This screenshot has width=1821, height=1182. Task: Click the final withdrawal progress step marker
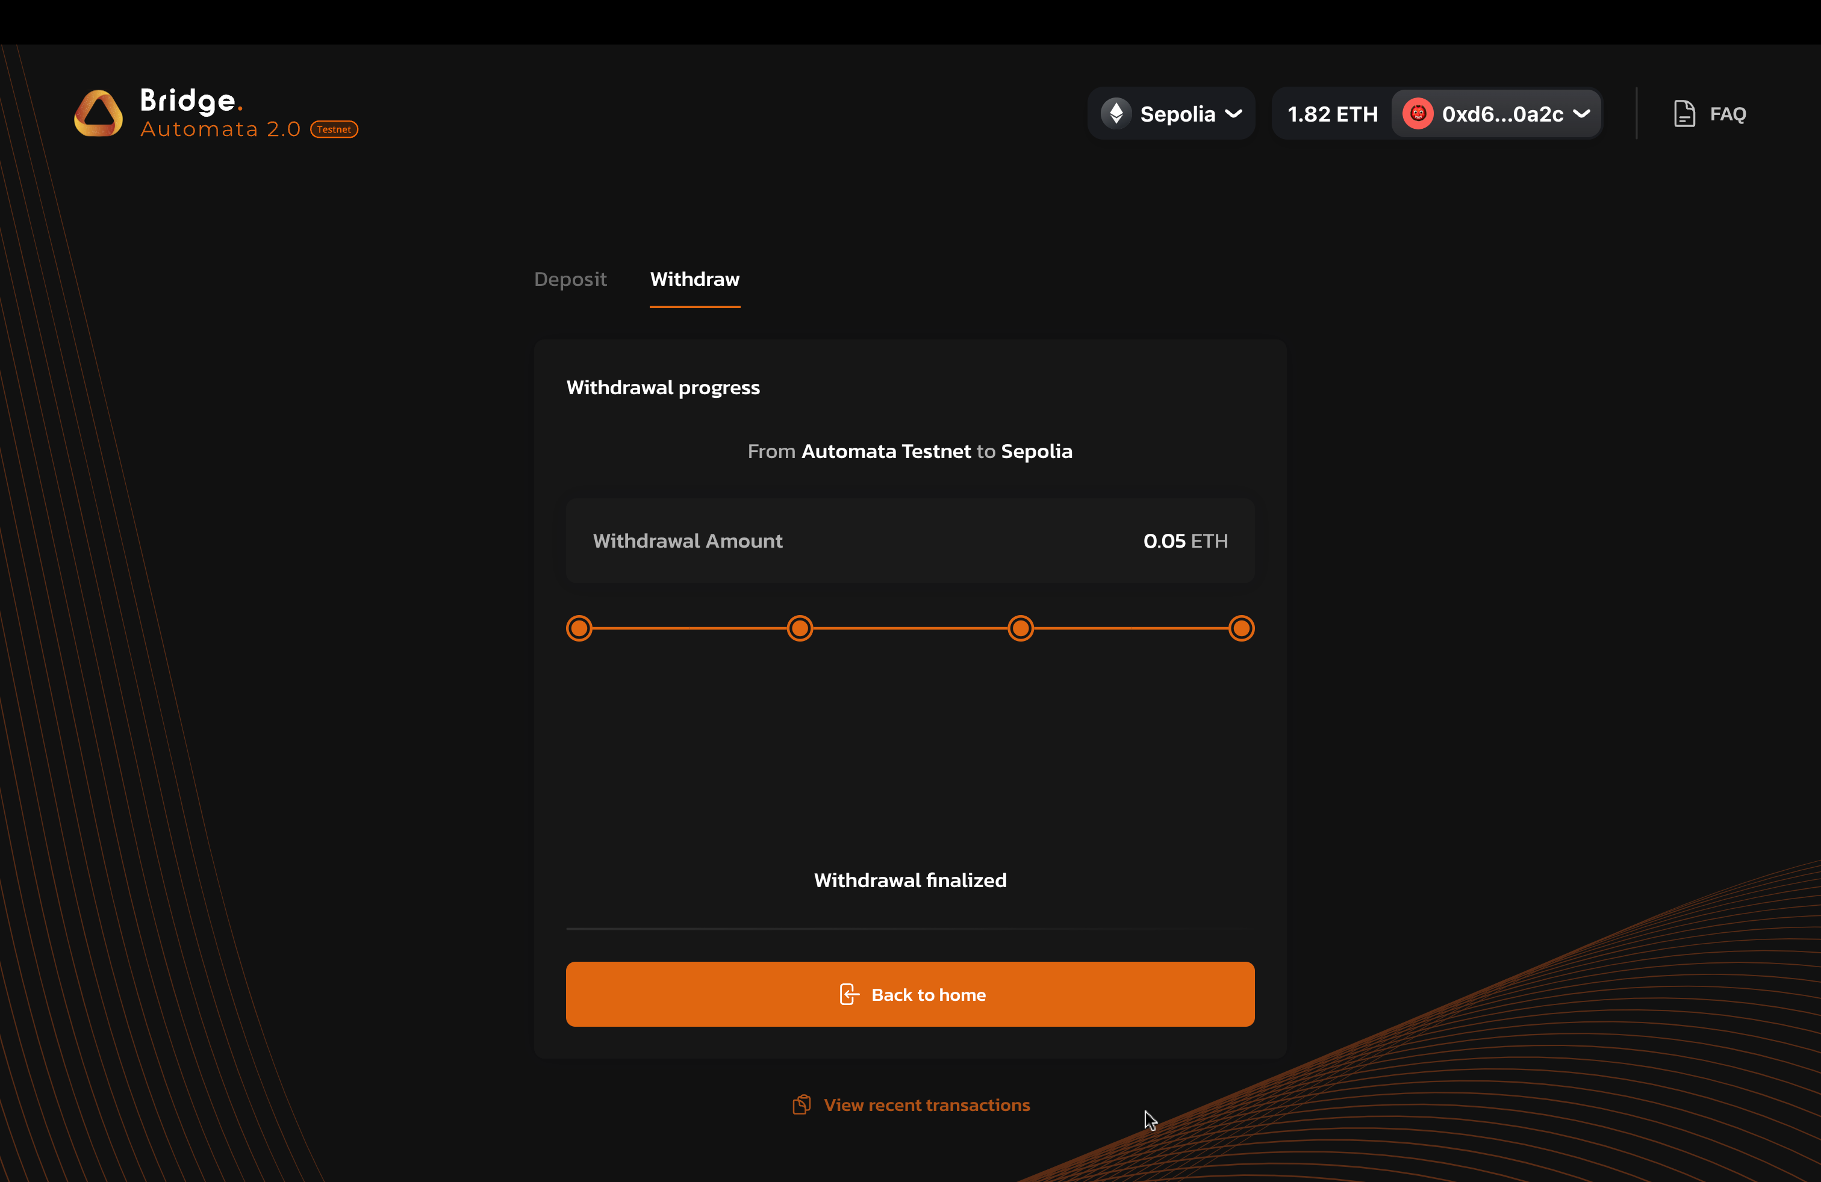click(1241, 628)
